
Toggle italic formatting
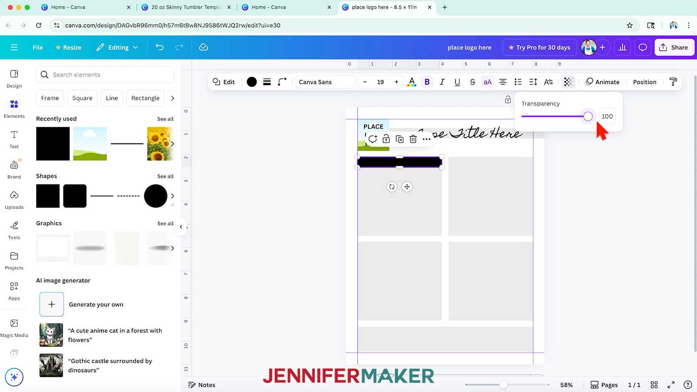click(442, 82)
